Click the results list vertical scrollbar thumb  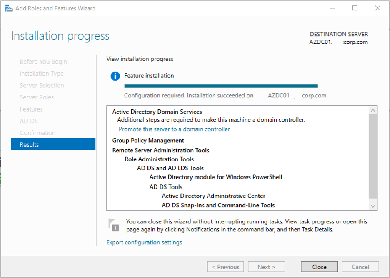point(372,156)
